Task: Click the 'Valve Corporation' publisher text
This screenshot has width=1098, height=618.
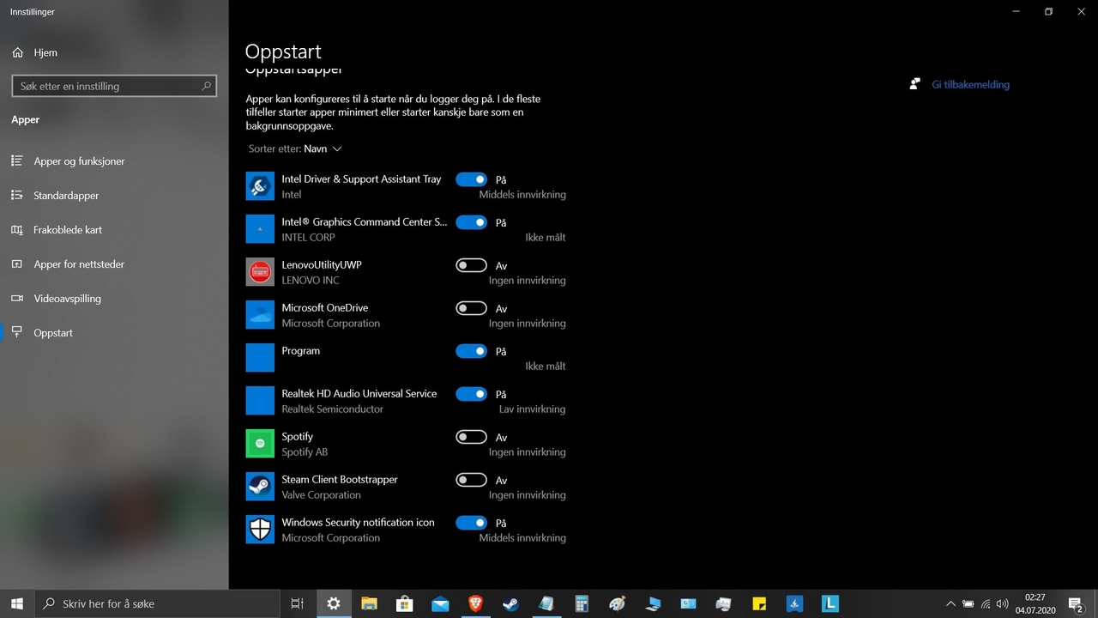Action: pyautogui.click(x=321, y=495)
